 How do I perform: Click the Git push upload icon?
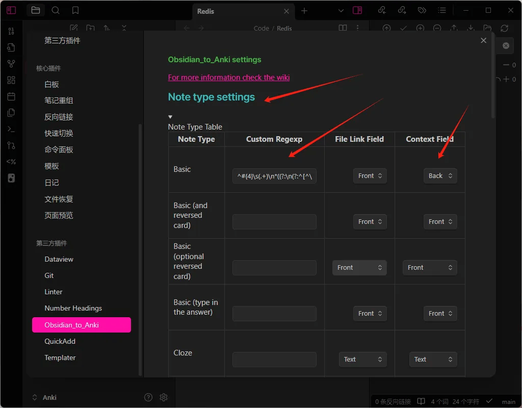pyautogui.click(x=454, y=29)
